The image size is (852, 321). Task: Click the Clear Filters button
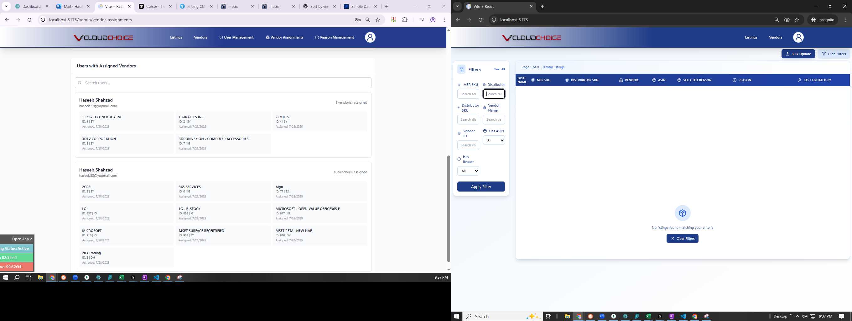[682, 239]
